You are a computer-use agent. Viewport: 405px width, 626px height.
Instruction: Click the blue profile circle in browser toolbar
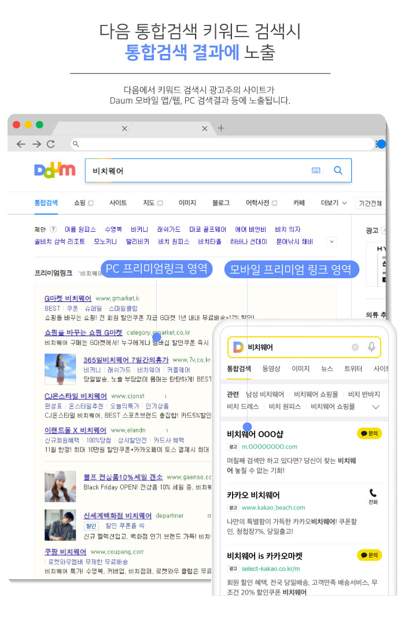[381, 144]
